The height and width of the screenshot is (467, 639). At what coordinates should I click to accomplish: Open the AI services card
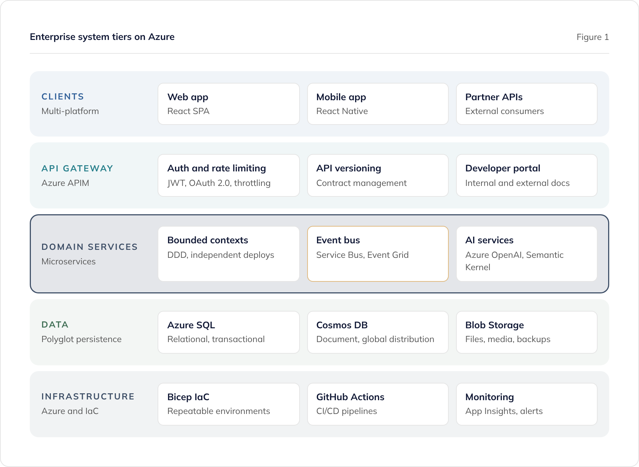pos(526,254)
